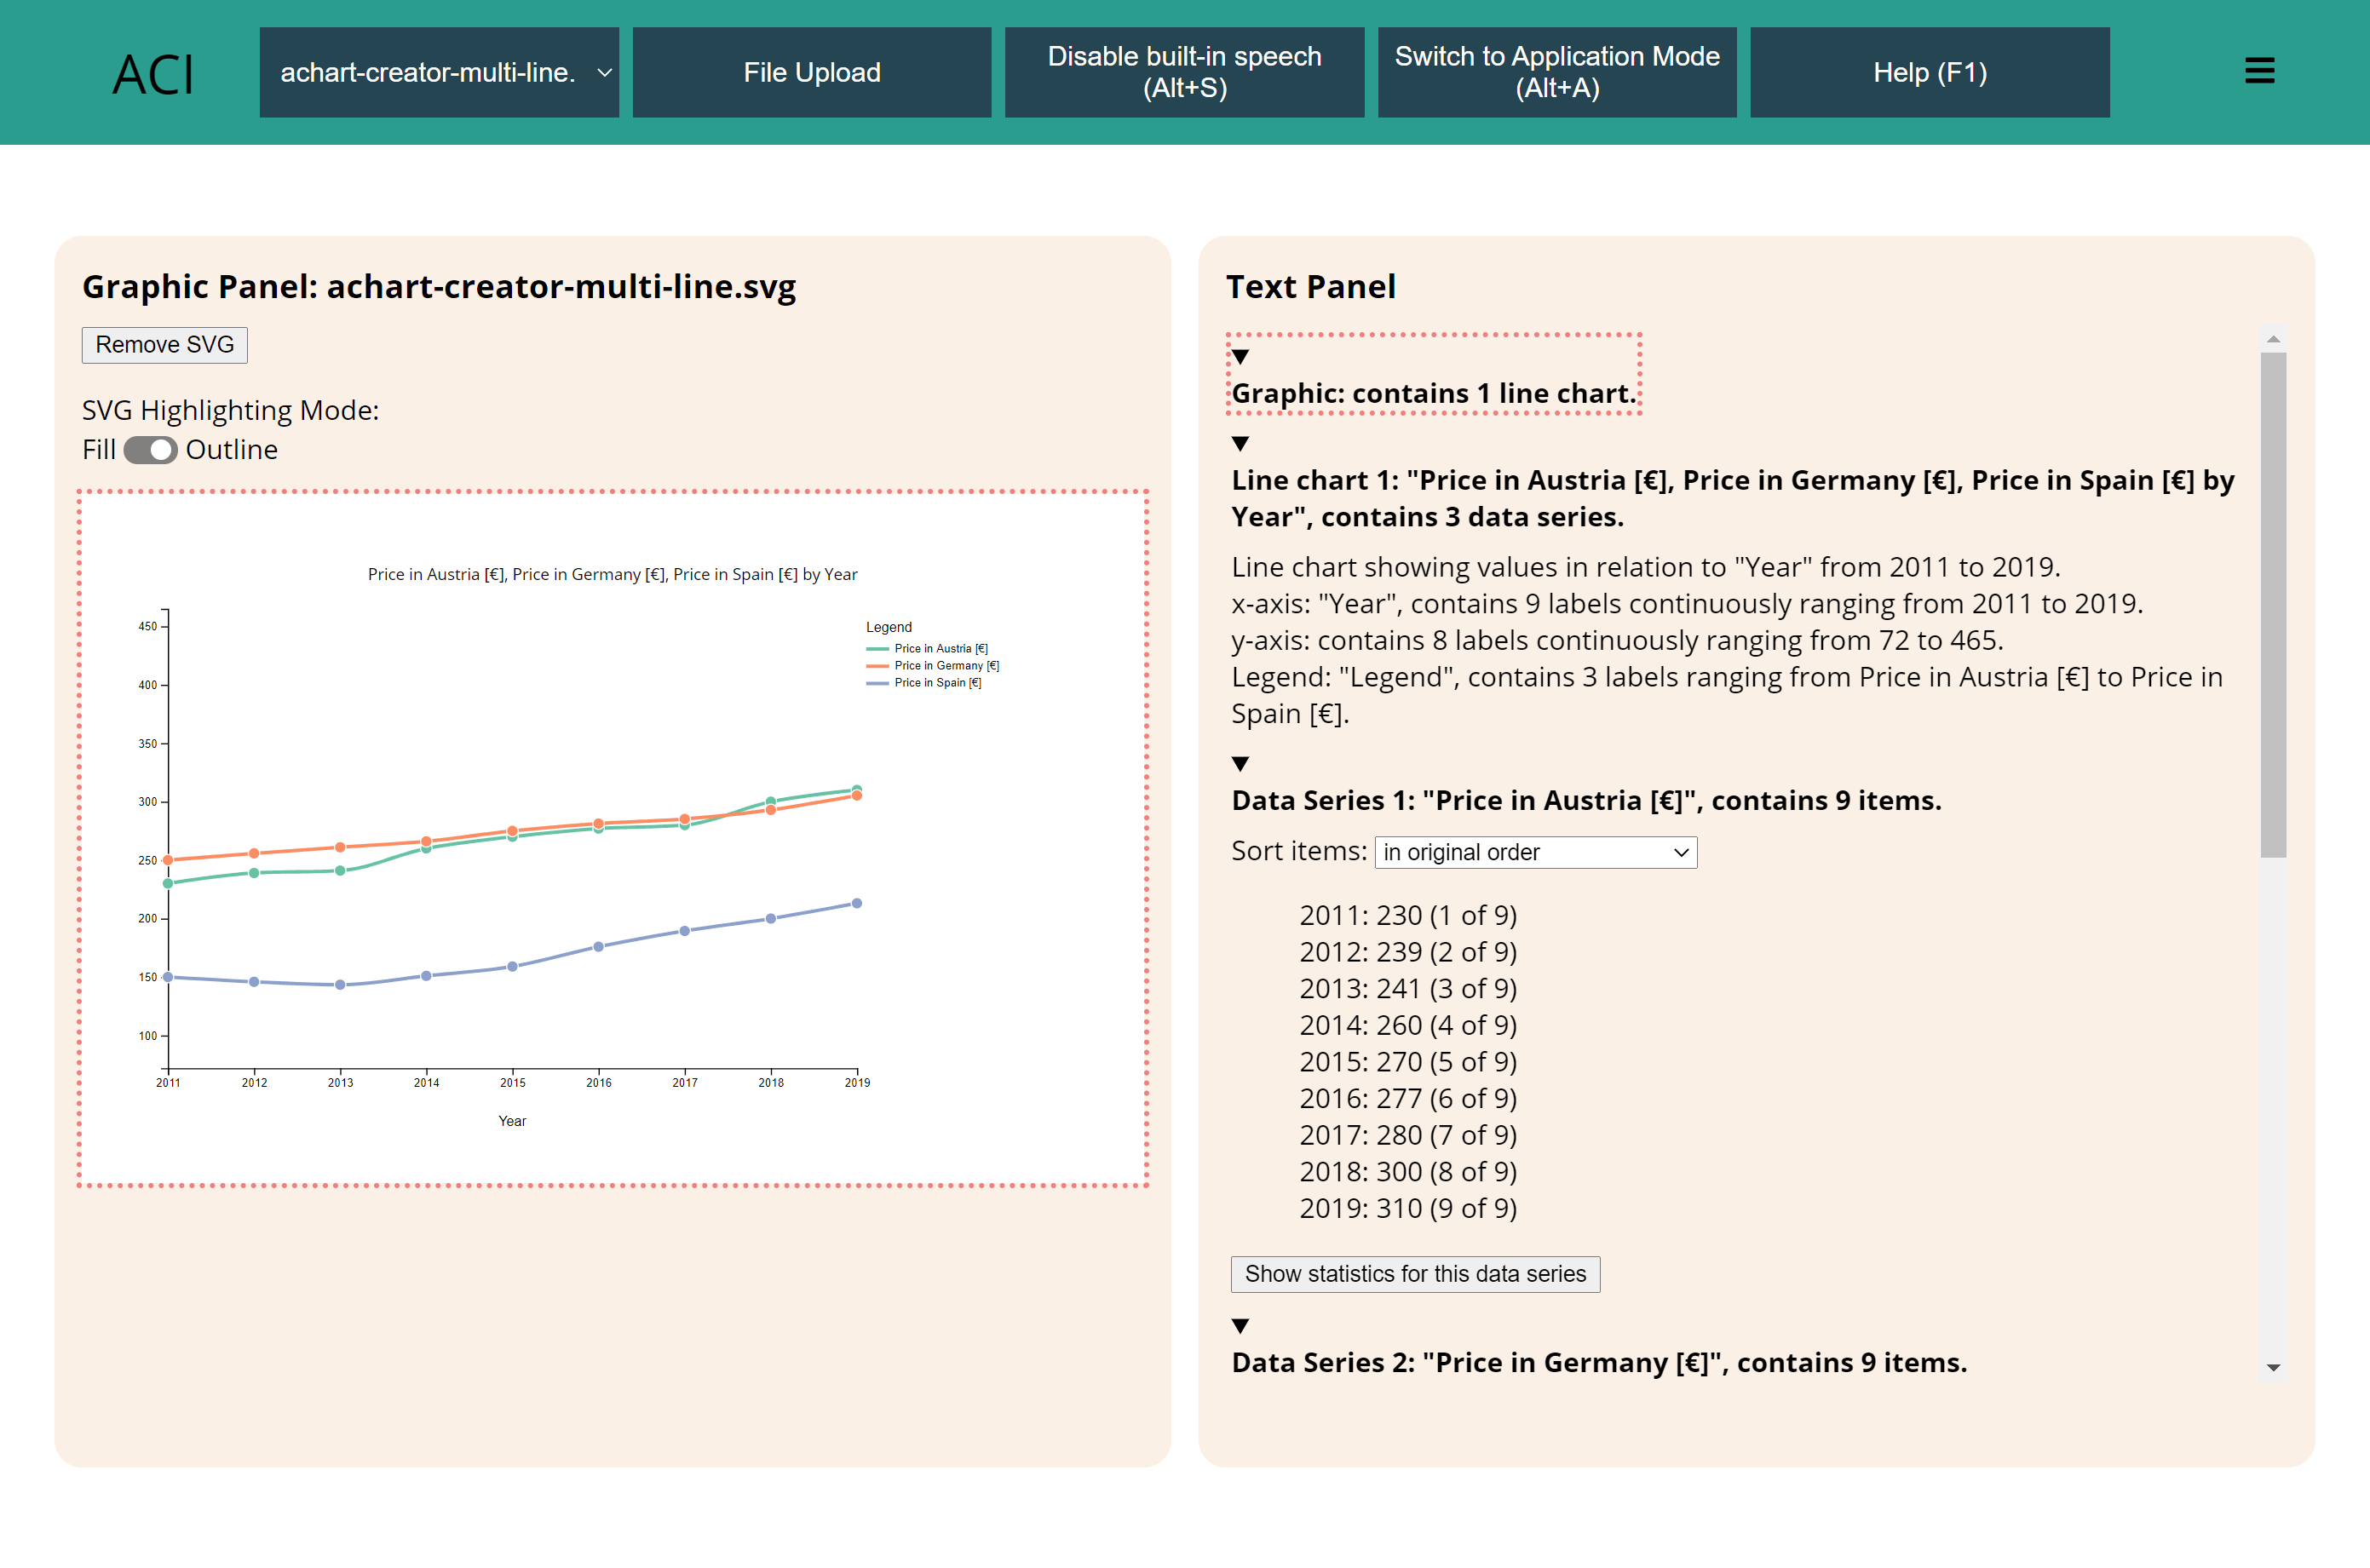Open the achart-creator-multi-line file dropdown
2370x1568 pixels.
pyautogui.click(x=439, y=72)
